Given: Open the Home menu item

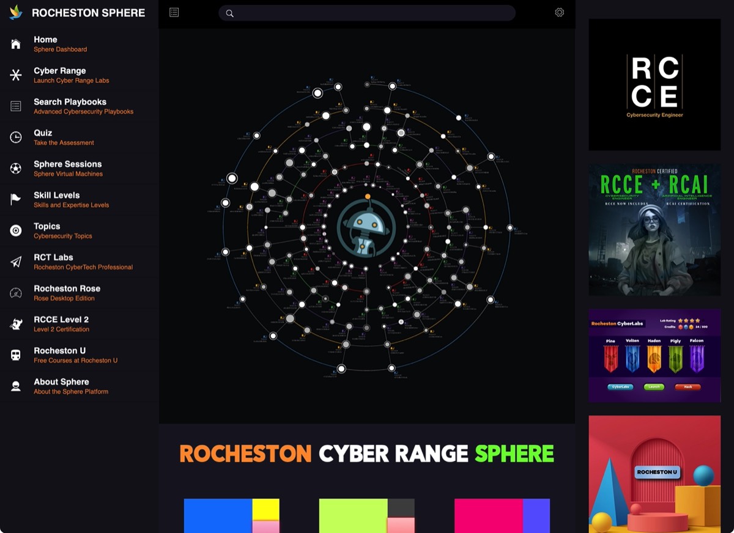Looking at the screenshot, I should pos(80,44).
